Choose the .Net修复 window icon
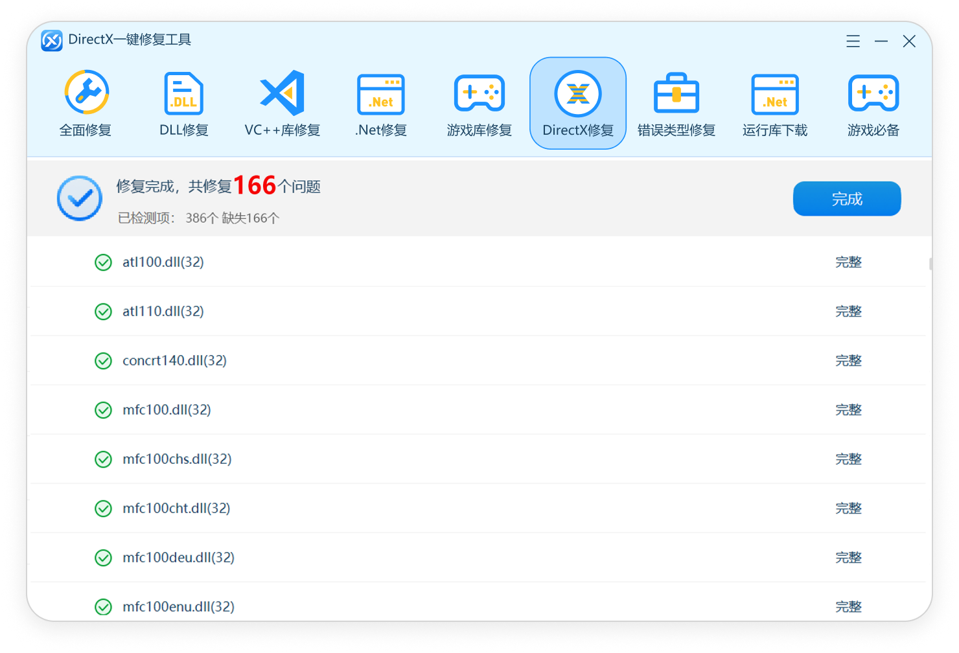The height and width of the screenshot is (653, 959). [381, 94]
